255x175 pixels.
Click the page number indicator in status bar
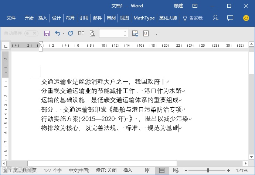point(20,170)
